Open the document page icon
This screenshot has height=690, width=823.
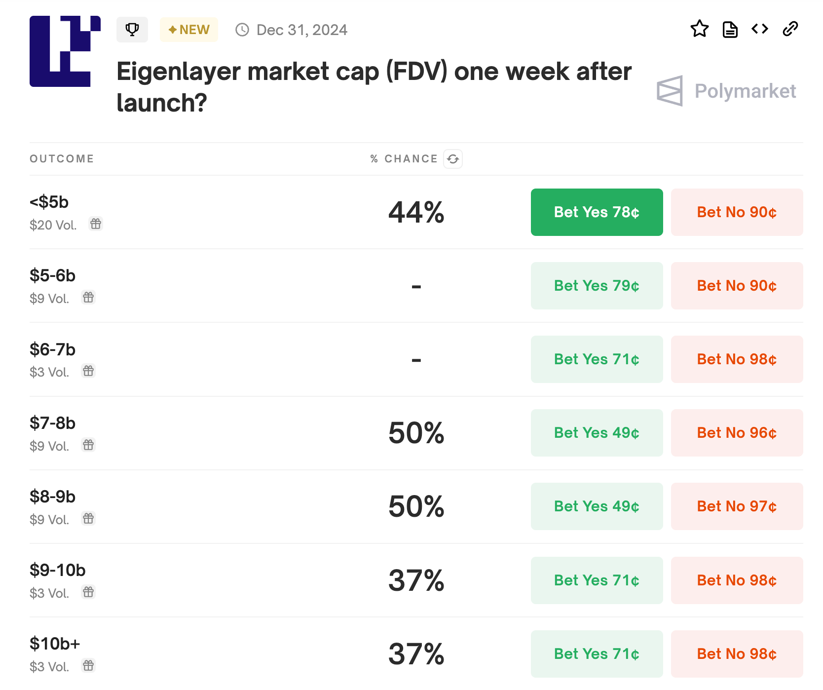[730, 29]
